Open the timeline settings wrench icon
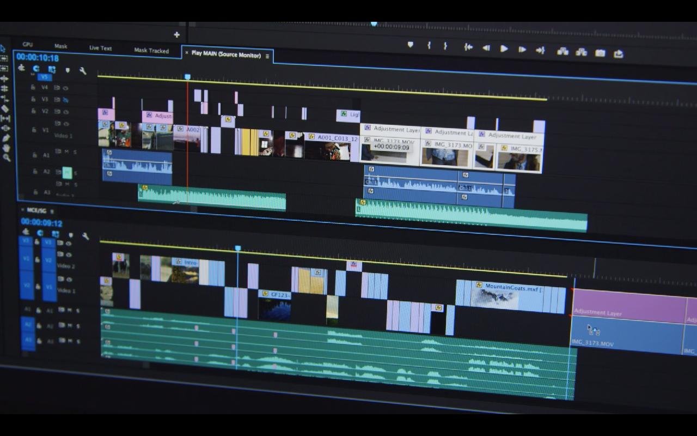This screenshot has width=697, height=436. point(82,70)
